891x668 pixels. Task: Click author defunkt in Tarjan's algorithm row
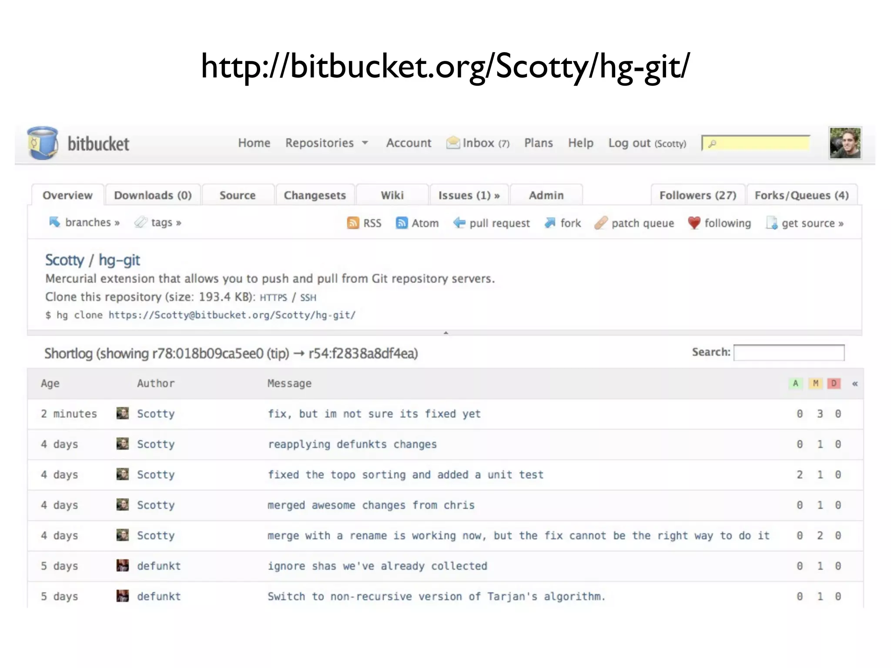pyautogui.click(x=159, y=596)
